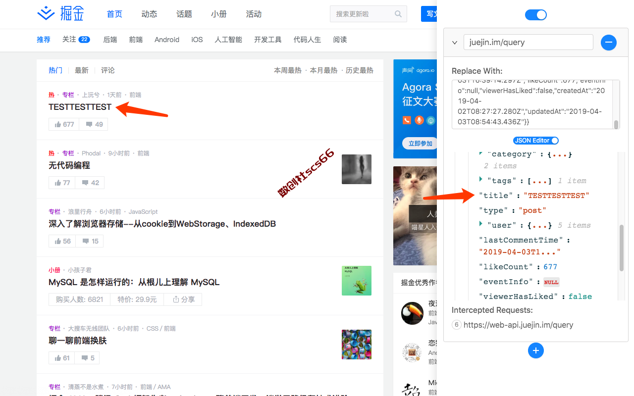Open the TESTTESTTEST article title

point(80,107)
